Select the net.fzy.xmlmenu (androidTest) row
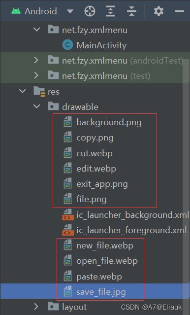The width and height of the screenshot is (190, 315). coord(95,60)
